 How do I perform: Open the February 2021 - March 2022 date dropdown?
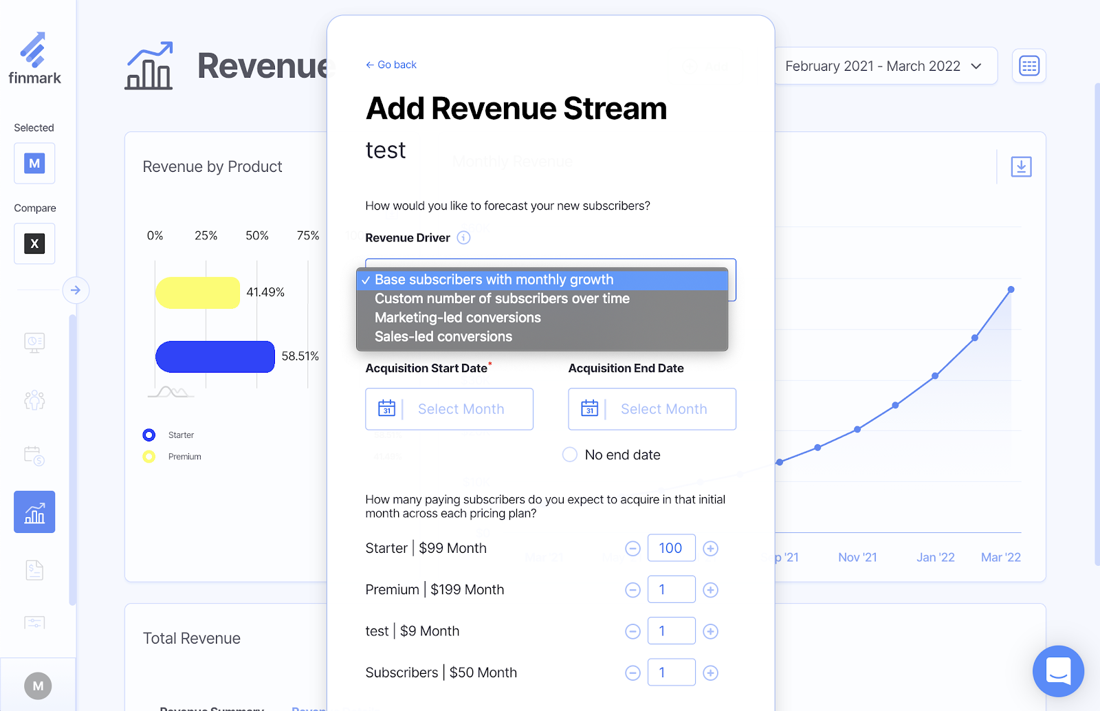coord(885,66)
